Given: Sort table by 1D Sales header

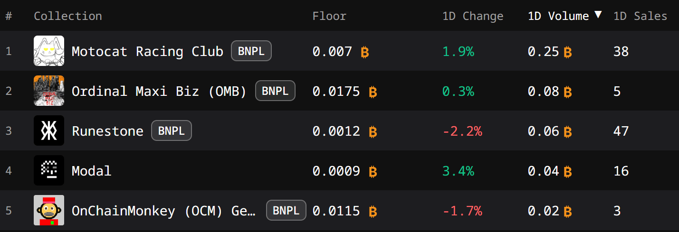Looking at the screenshot, I should [641, 16].
